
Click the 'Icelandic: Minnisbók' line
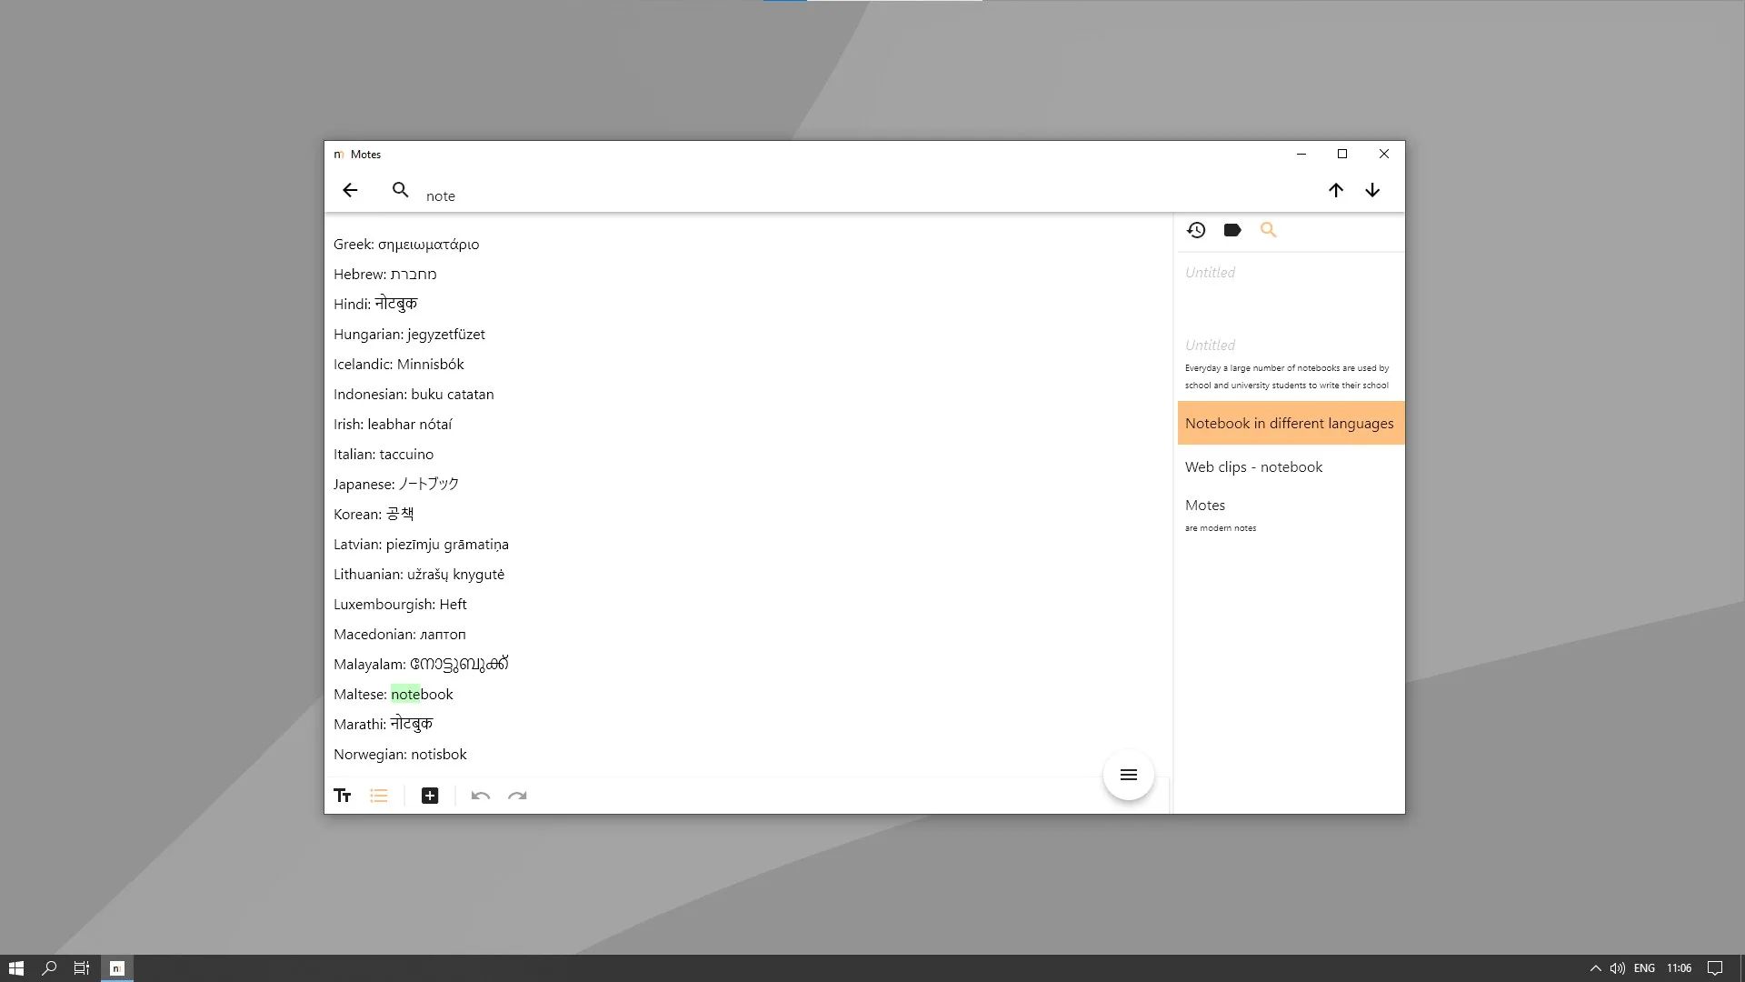(398, 364)
